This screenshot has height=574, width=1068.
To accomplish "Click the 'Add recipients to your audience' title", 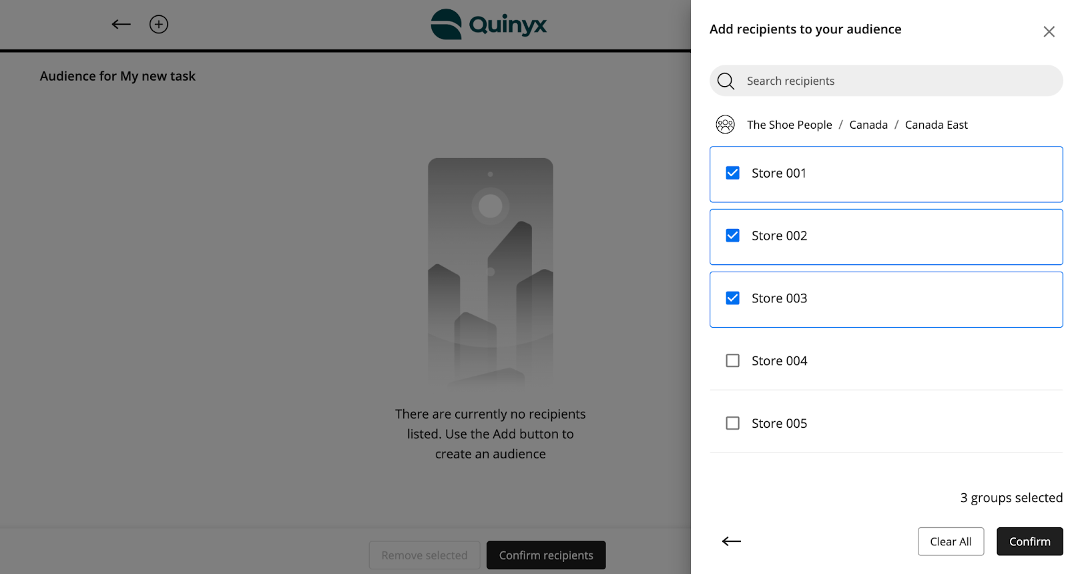I will [x=805, y=29].
